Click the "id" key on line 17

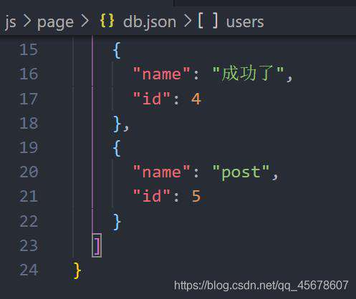(x=152, y=98)
